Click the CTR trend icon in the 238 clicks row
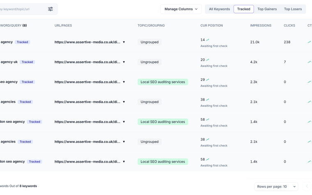The image size is (312, 195). (309, 42)
